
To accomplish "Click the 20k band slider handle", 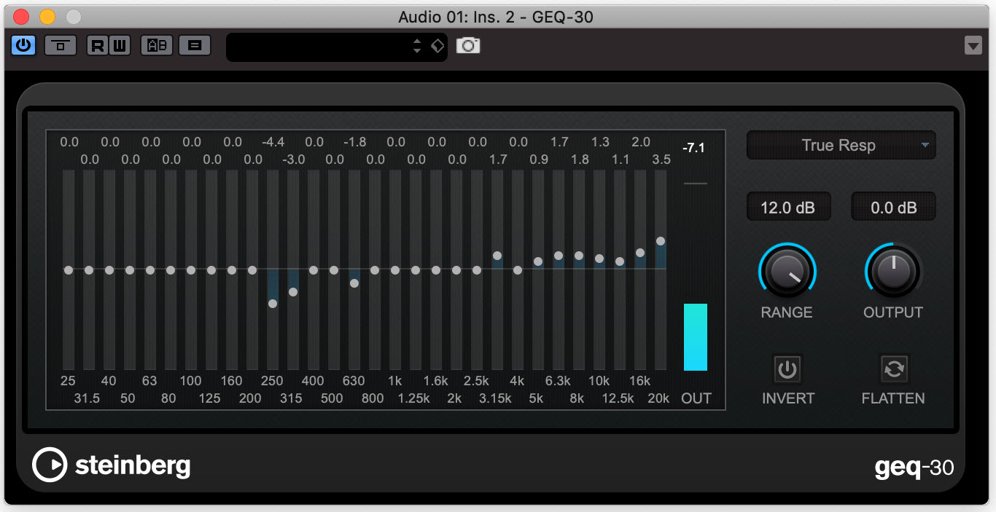I will (x=661, y=241).
